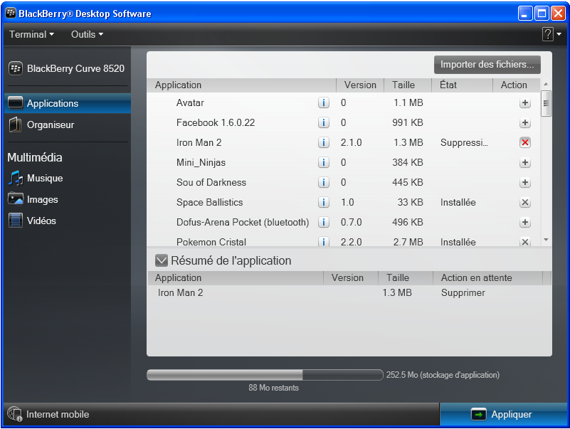Add Facebook 1.6.0.22 with plus icon
This screenshot has height=429, width=570.
coord(525,123)
